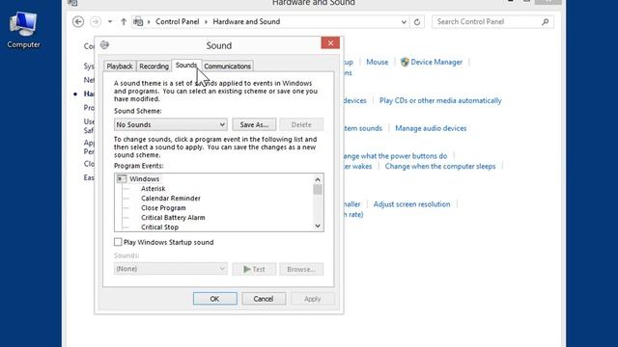Image resolution: width=618 pixels, height=347 pixels.
Task: Select the Critical Stop event
Action: 159,227
